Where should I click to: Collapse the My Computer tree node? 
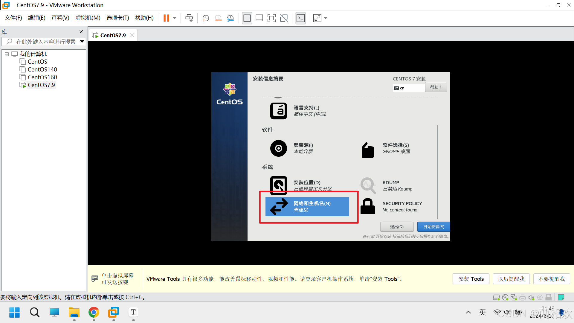tap(7, 54)
